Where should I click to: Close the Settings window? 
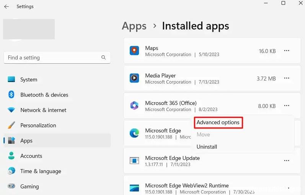(x=300, y=3)
